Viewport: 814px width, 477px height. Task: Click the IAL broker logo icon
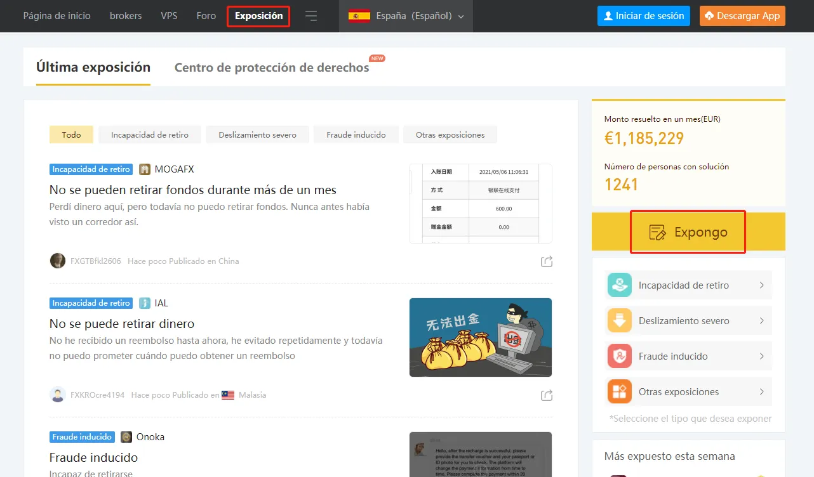tap(145, 303)
